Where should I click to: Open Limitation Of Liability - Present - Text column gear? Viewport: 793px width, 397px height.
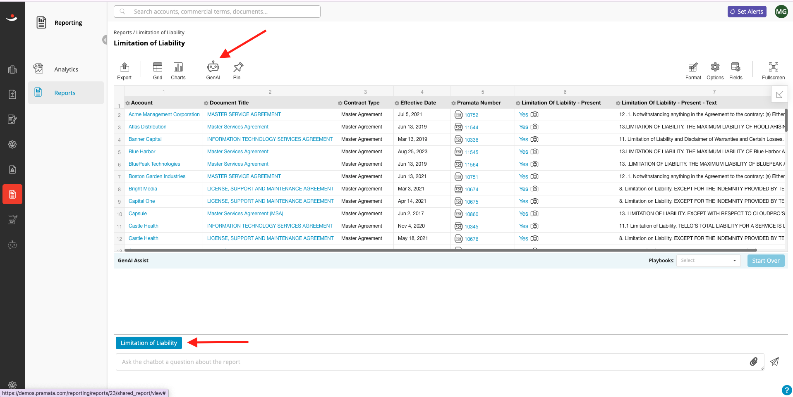pos(618,103)
